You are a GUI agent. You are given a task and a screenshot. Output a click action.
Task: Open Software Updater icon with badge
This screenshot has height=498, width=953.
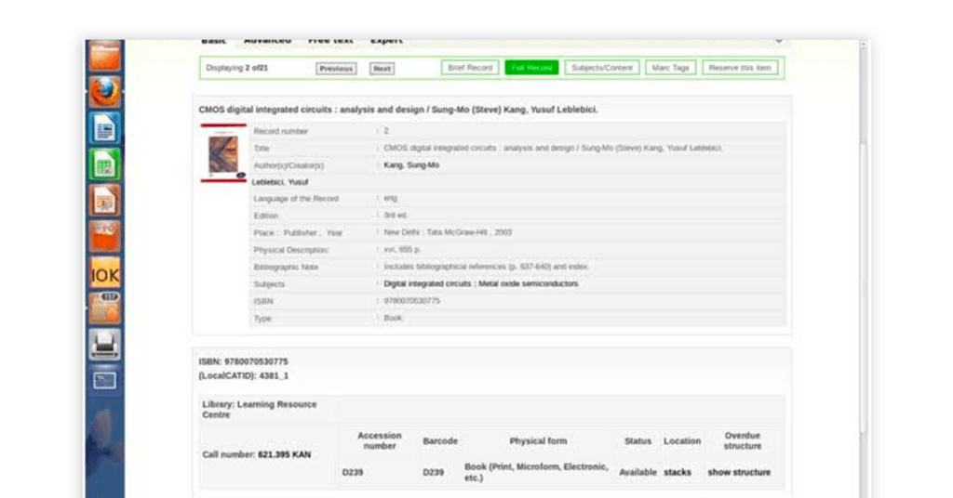click(105, 308)
